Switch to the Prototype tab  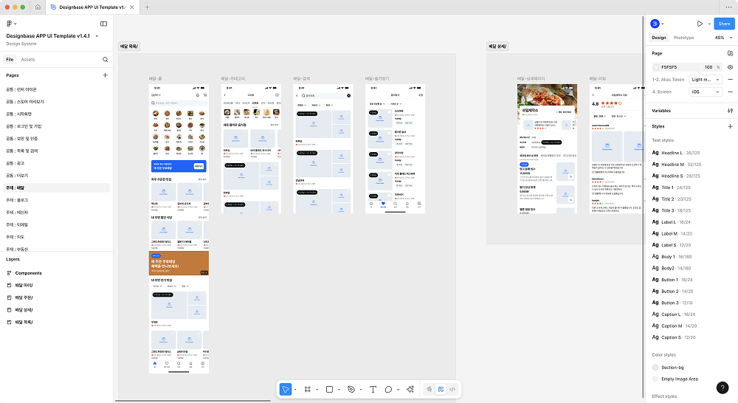click(683, 38)
